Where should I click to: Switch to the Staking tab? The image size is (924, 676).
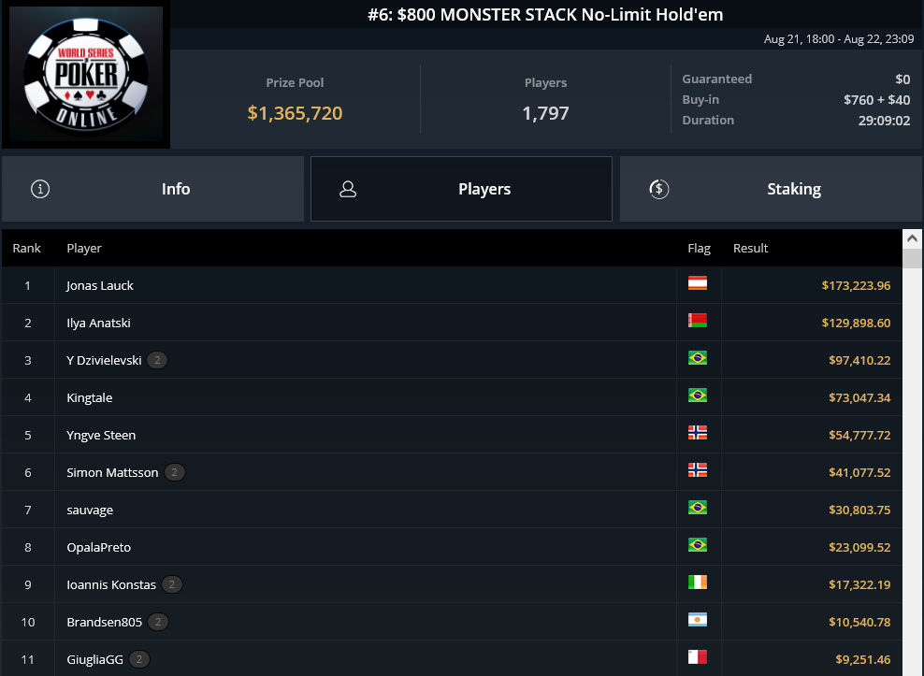click(794, 188)
